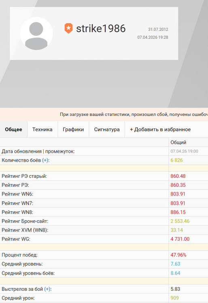The height and width of the screenshot is (303, 208).
Task: Click the WN8 rating value 886.15
Action: [x=178, y=212]
